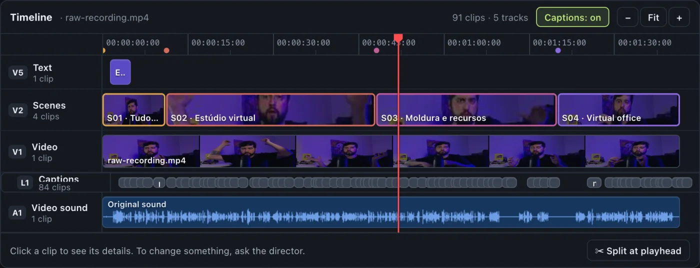Click the "91 clips · 5 tracks" summary

coord(490,17)
